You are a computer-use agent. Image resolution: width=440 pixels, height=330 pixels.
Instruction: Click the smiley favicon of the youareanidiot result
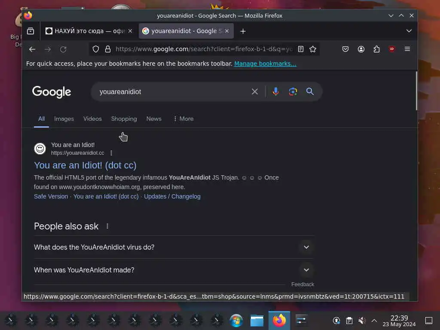[x=40, y=148]
